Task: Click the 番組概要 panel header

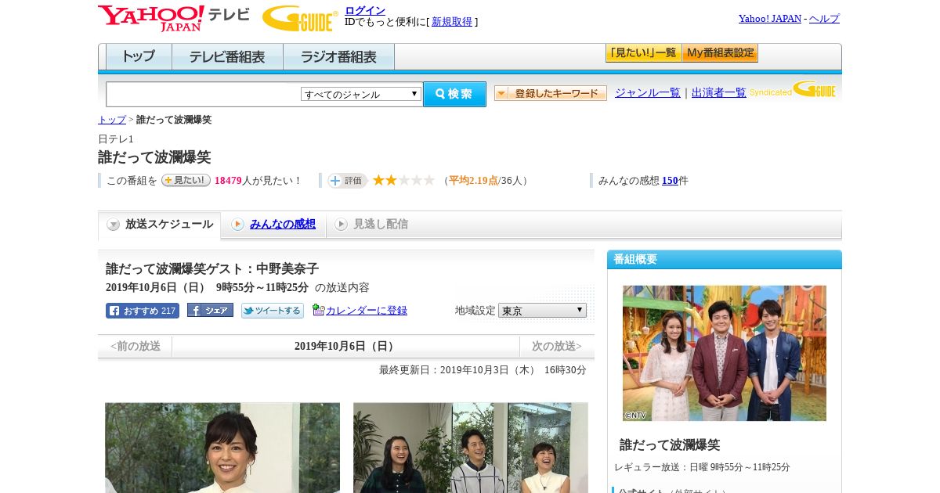Action: pos(725,260)
